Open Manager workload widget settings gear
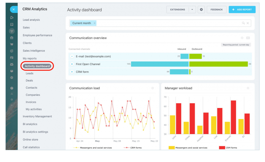 tap(248, 88)
